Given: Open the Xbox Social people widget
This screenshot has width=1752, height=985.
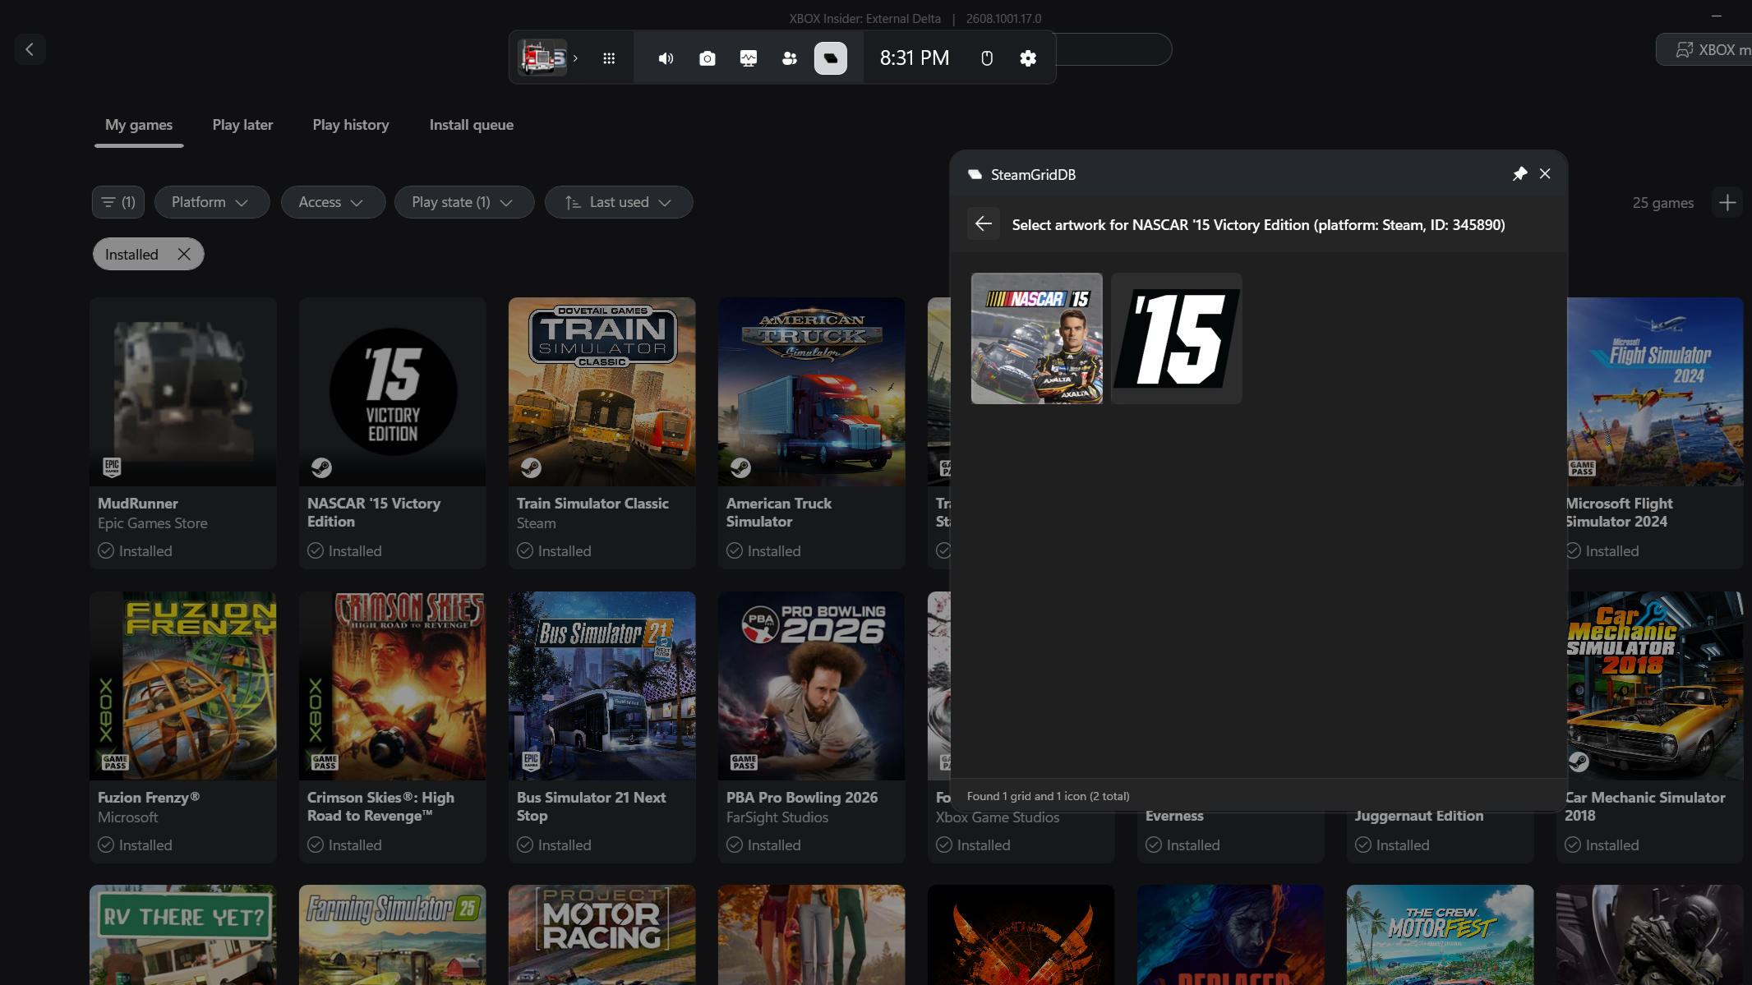Looking at the screenshot, I should (789, 58).
